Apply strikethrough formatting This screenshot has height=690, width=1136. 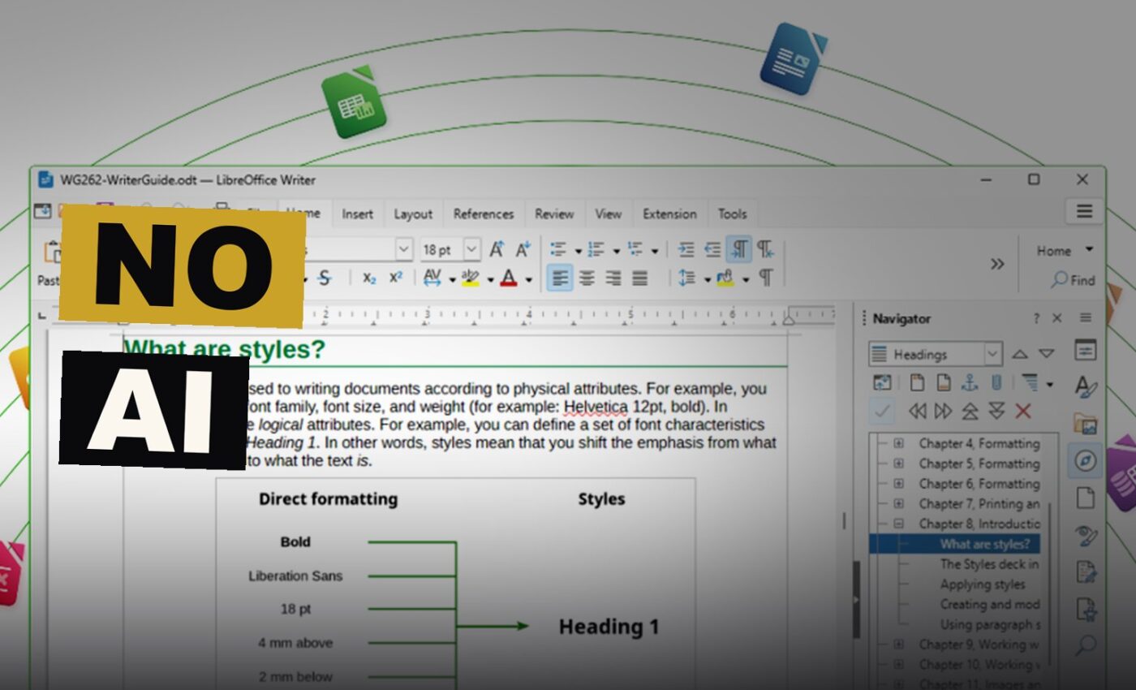[325, 278]
